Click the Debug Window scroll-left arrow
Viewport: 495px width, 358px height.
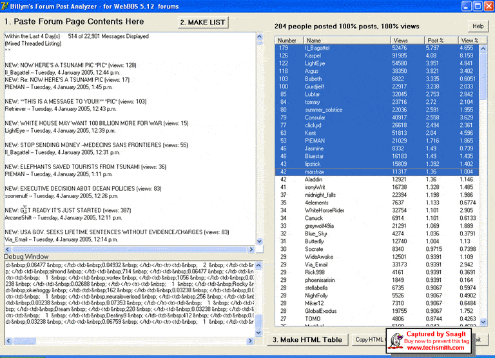point(8,341)
